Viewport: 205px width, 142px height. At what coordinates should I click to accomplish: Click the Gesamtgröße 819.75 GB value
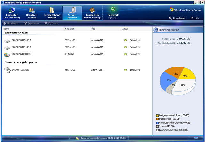(184, 39)
